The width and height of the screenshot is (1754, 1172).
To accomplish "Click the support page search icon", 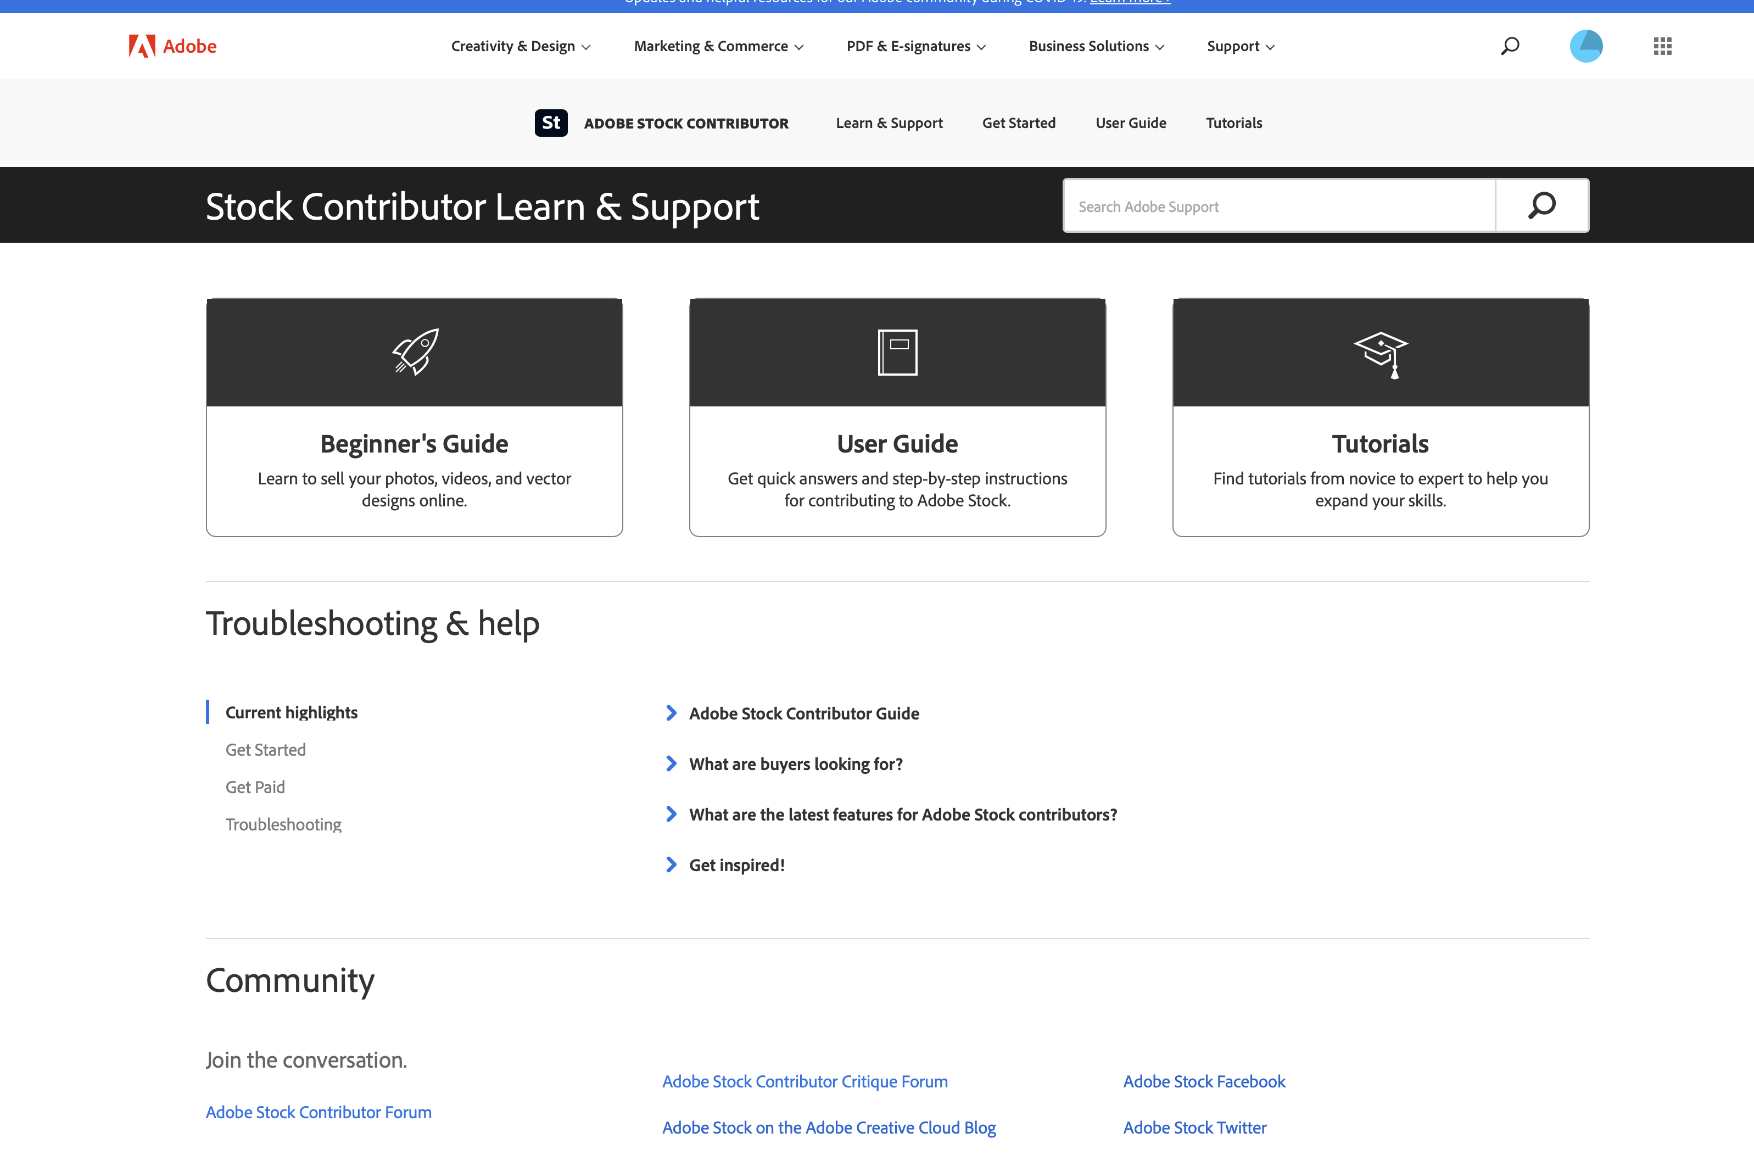I will (x=1541, y=205).
